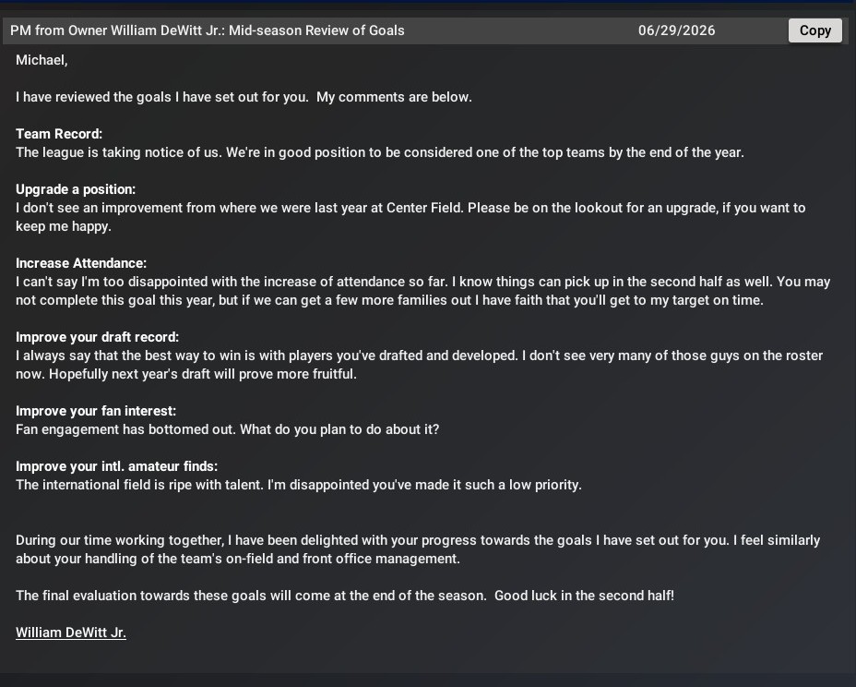This screenshot has height=687, width=856.
Task: Click the 06/29/2026 message date
Action: tap(676, 30)
